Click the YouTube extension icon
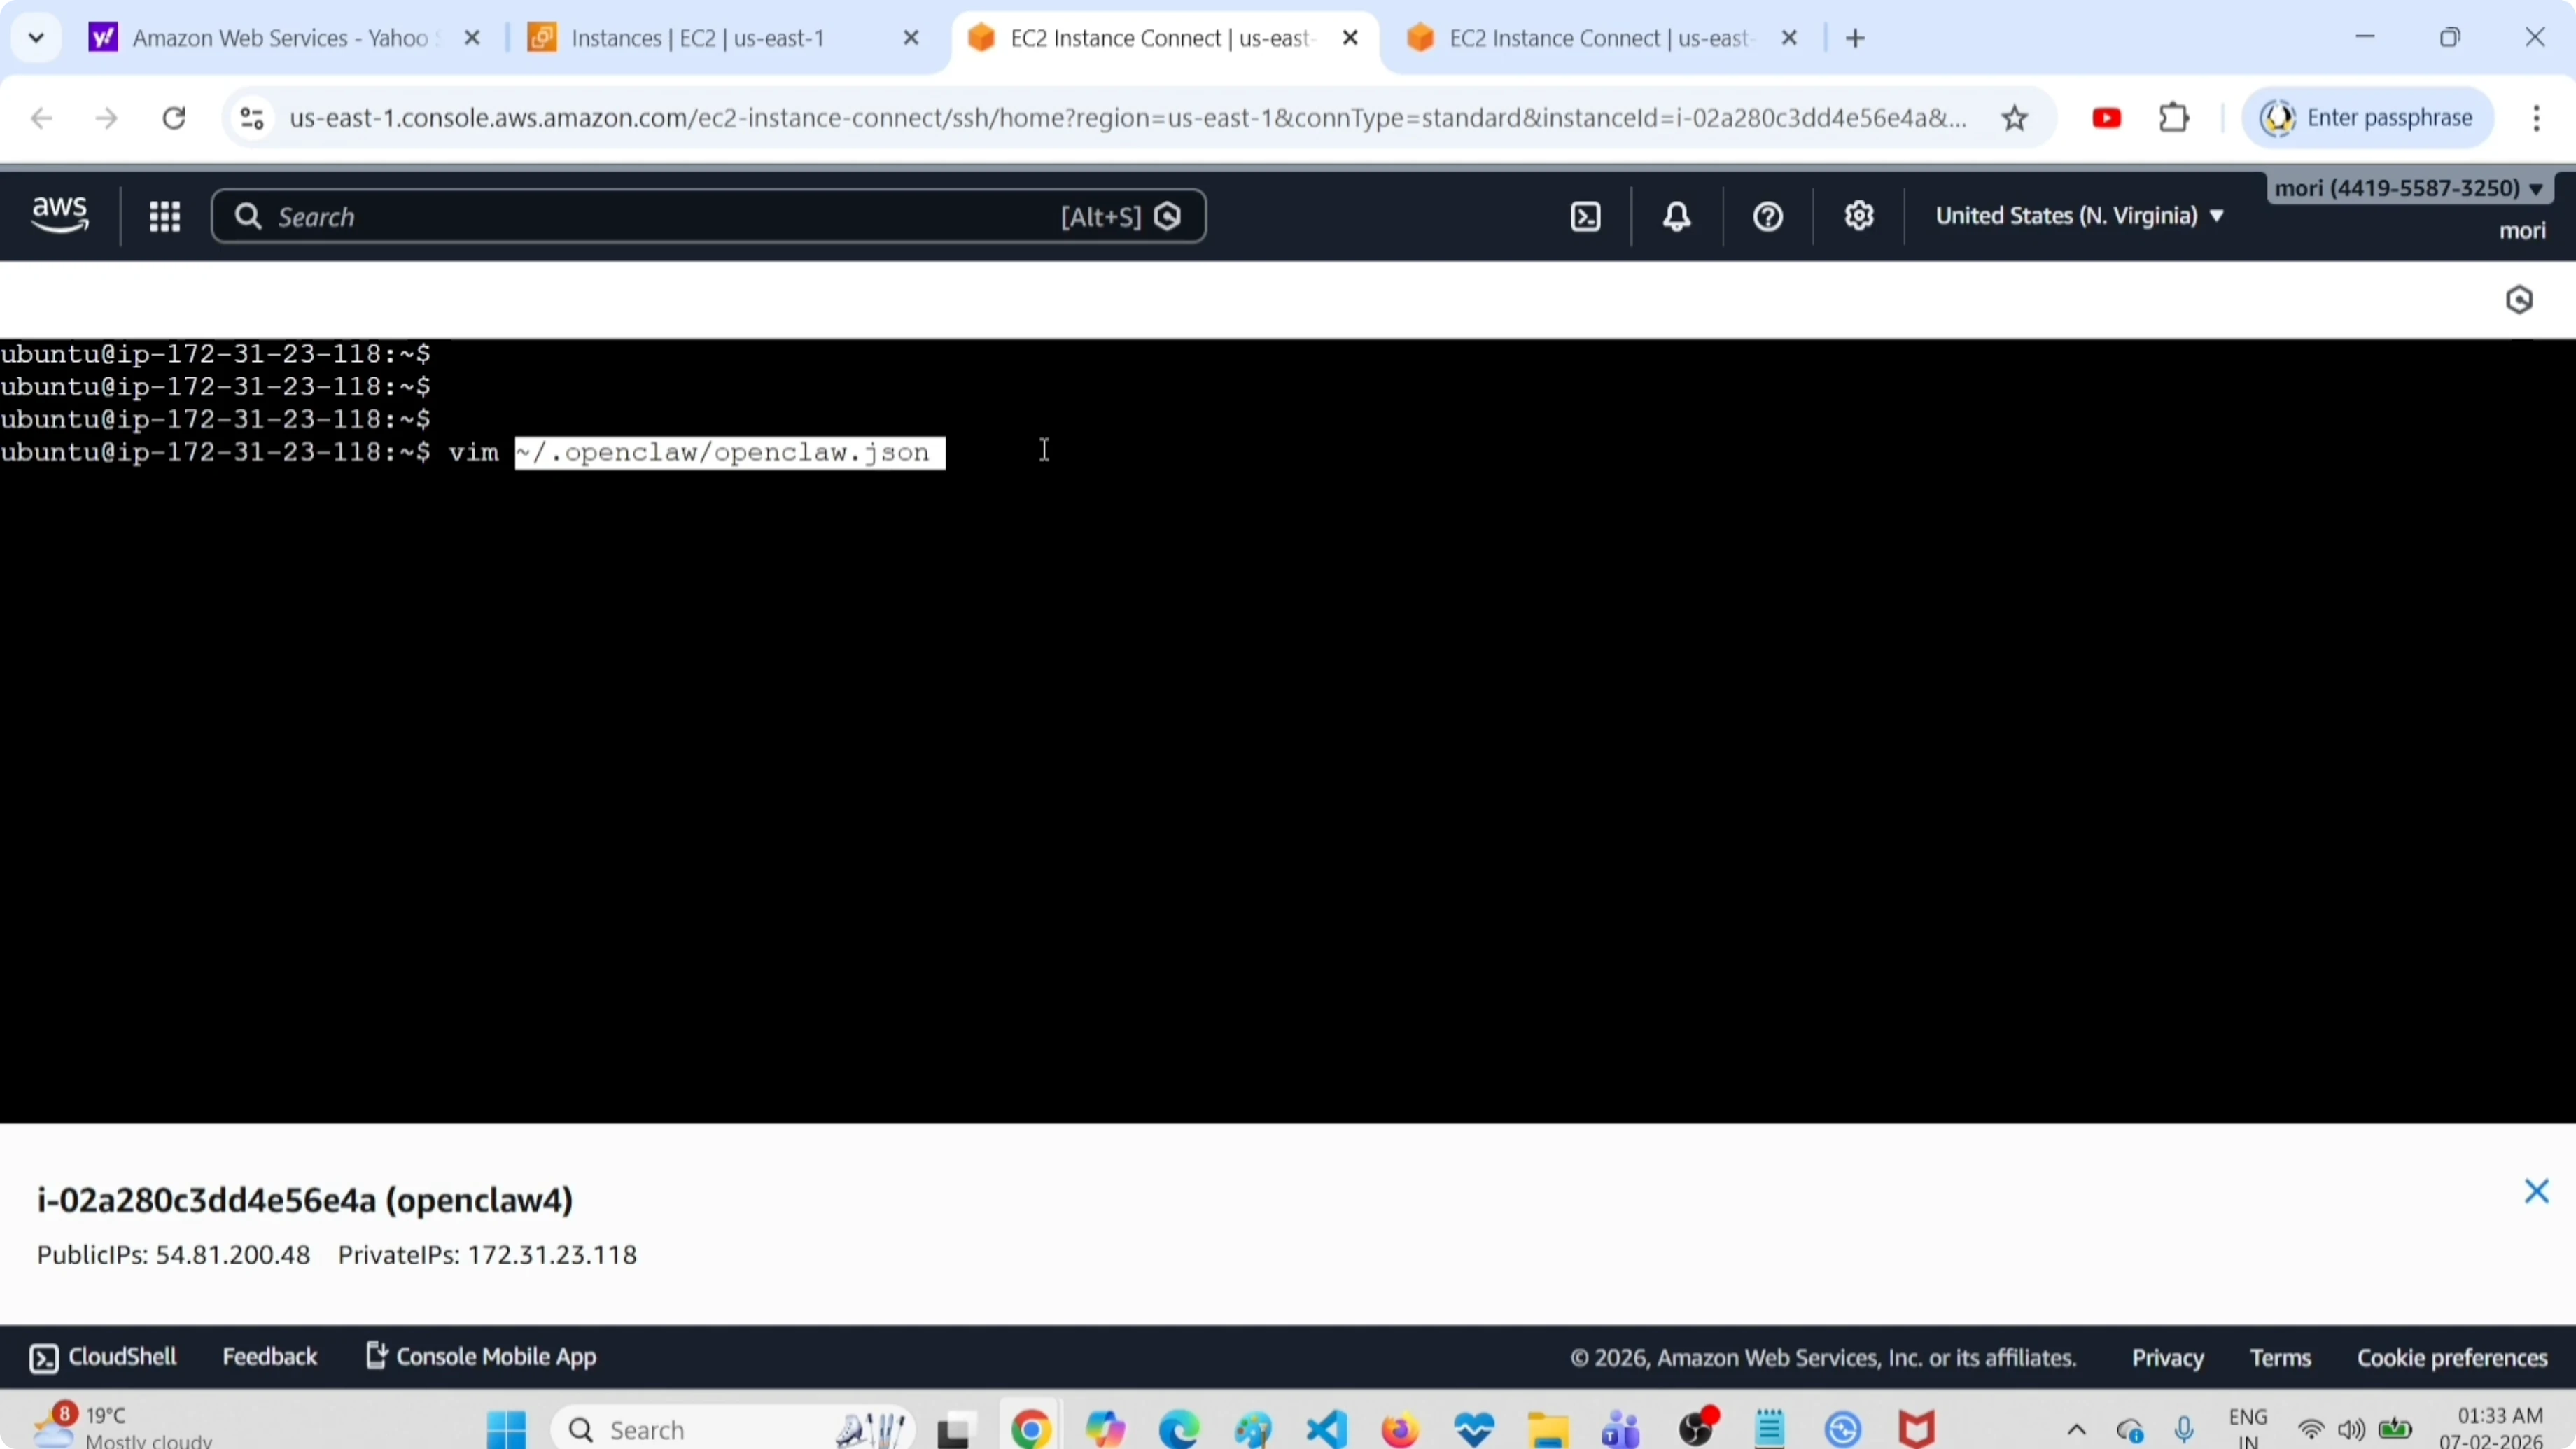 [2106, 119]
